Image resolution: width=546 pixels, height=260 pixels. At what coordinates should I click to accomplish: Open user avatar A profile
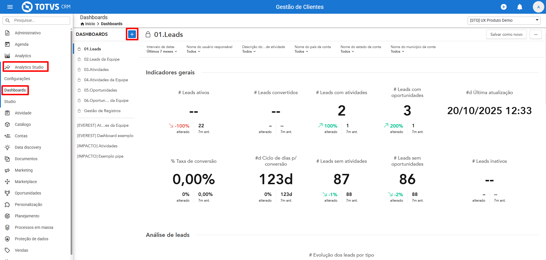pyautogui.click(x=538, y=7)
